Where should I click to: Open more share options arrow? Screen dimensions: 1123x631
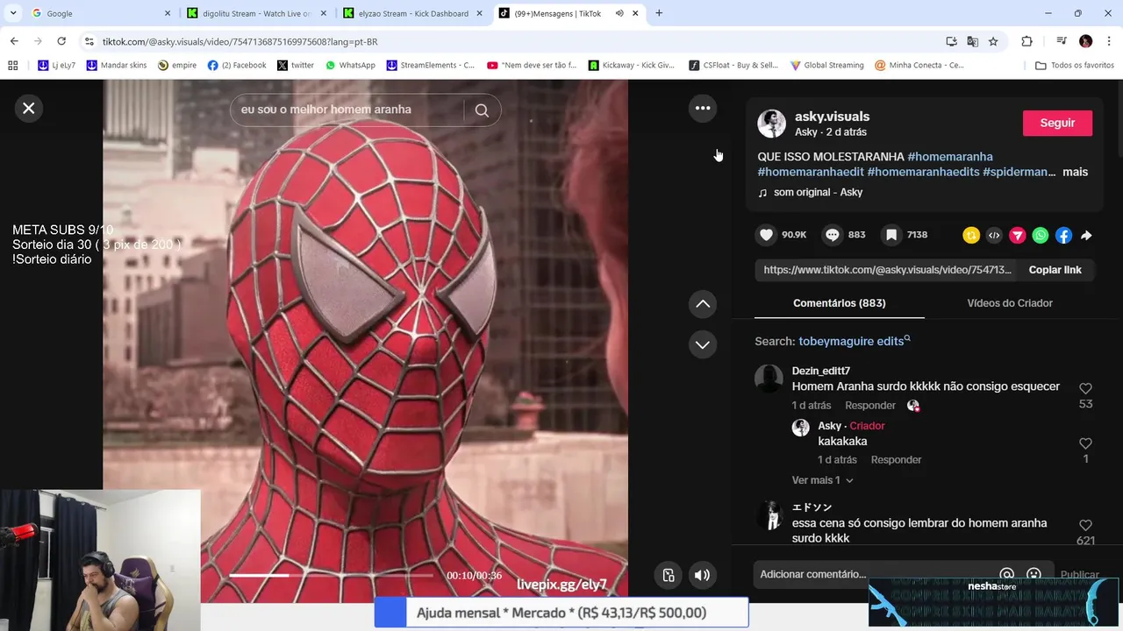pyautogui.click(x=1086, y=235)
